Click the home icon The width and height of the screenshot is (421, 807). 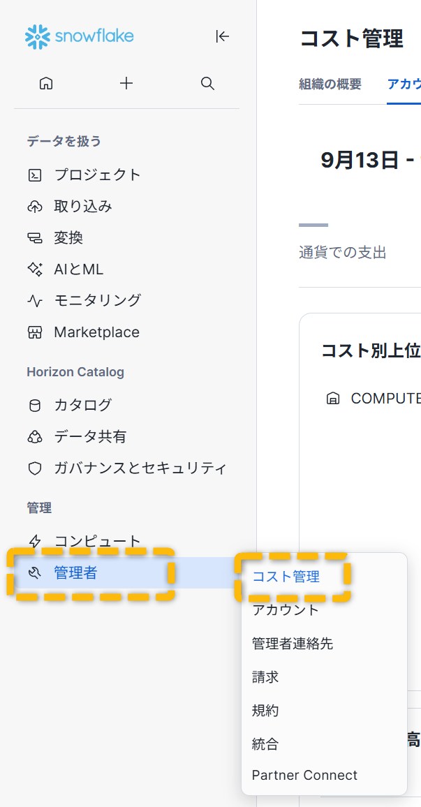(46, 84)
